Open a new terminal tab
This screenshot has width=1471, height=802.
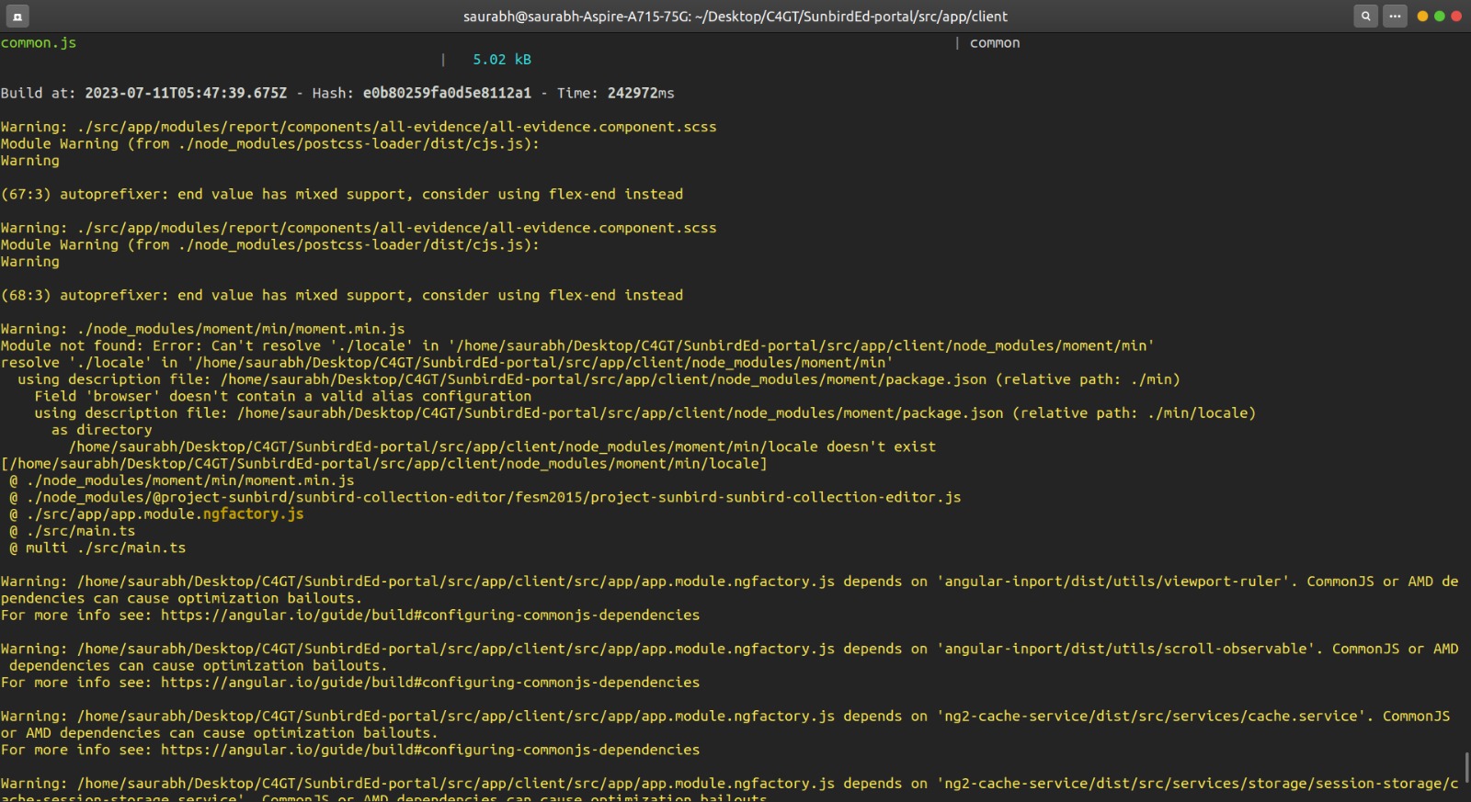coord(17,16)
